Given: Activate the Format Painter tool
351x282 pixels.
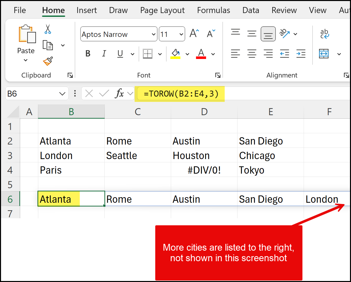Looking at the screenshot, I should (47, 61).
